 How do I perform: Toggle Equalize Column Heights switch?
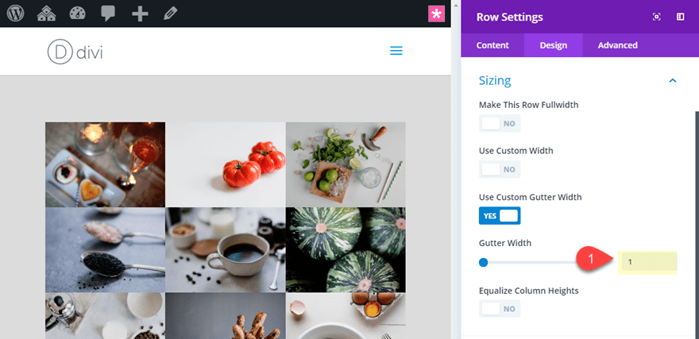(500, 309)
